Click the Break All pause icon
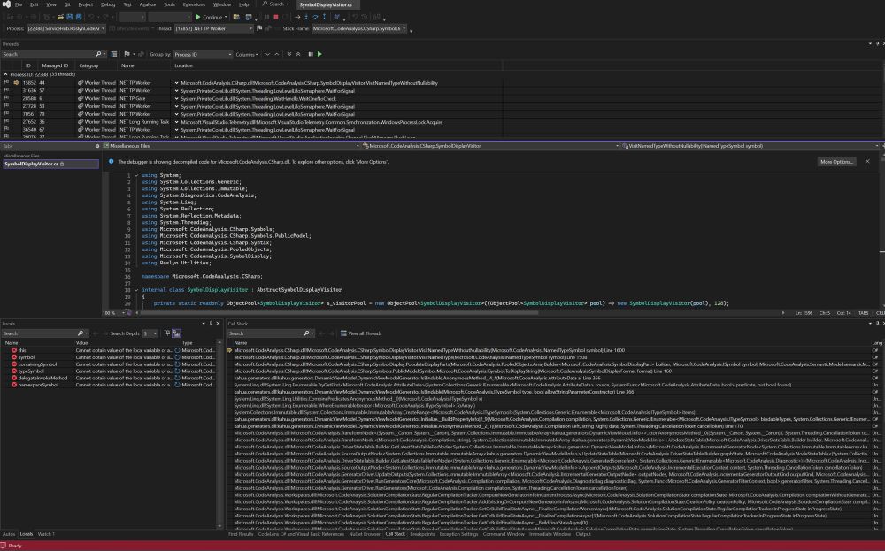Screen dimensions: 885x551 point(266,17)
